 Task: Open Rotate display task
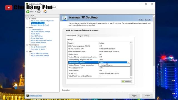coord(36,34)
